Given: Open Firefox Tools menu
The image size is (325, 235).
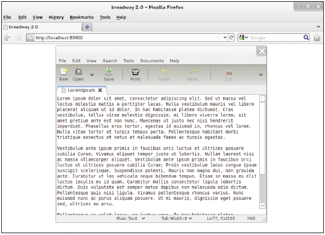Looking at the screenshot, I should coord(105,18).
